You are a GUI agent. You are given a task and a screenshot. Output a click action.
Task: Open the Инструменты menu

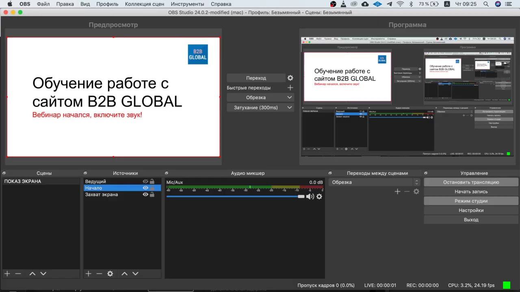click(x=187, y=4)
